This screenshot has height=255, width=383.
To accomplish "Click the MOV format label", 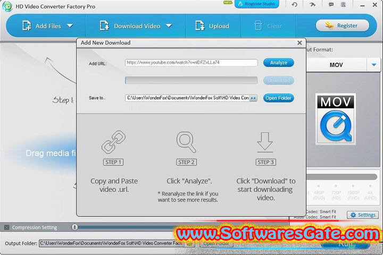I will point(336,65).
